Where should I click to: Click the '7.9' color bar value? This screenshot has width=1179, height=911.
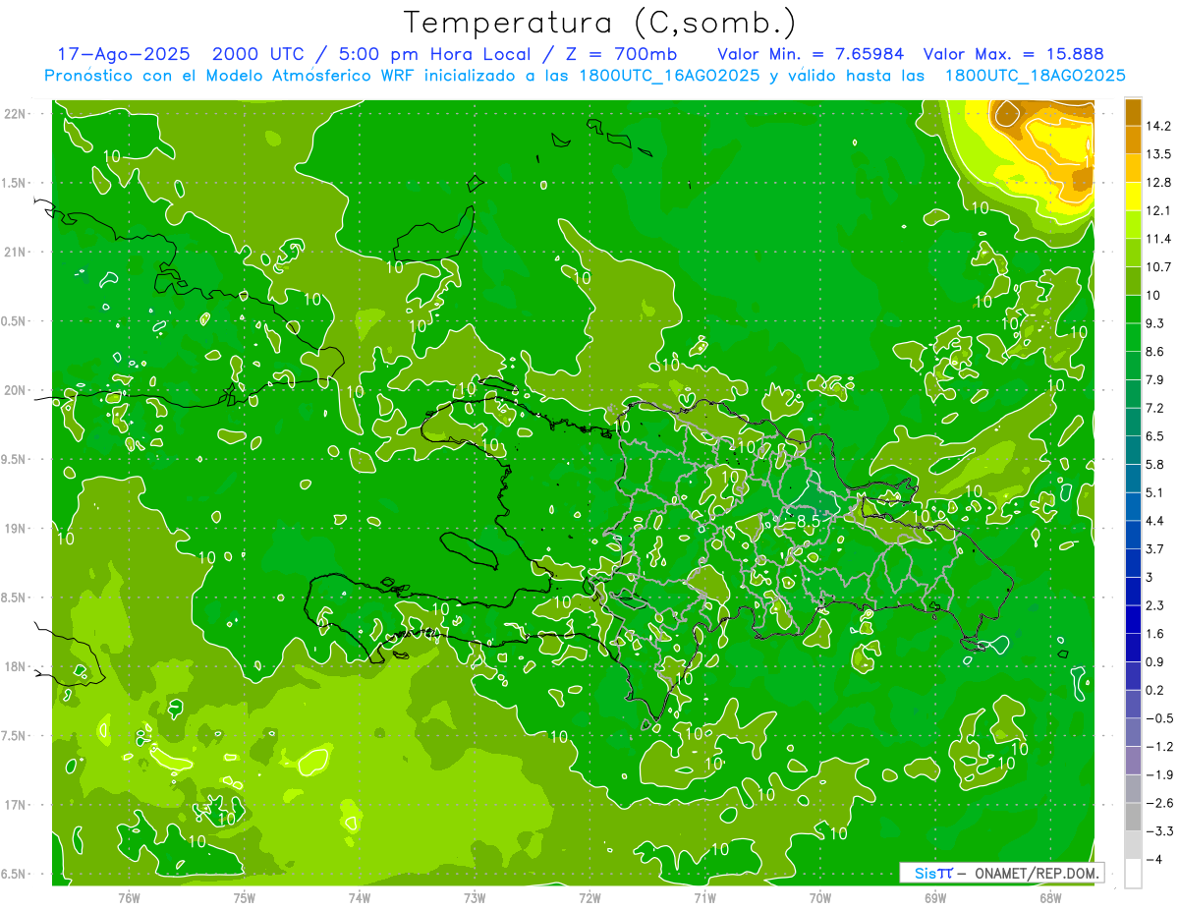(x=1155, y=380)
